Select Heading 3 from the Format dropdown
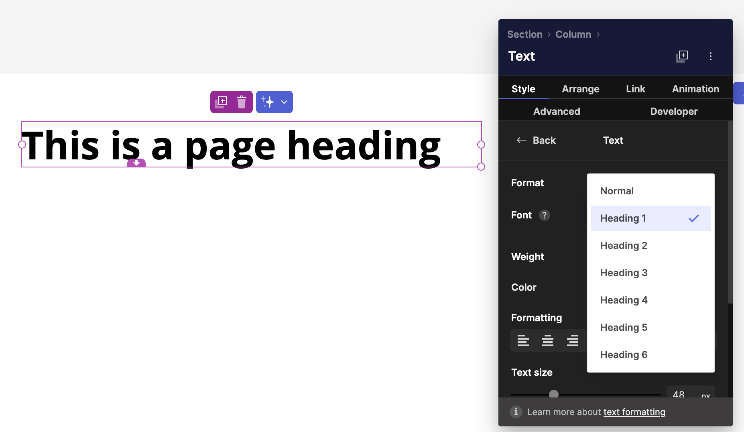The image size is (744, 432). pyautogui.click(x=624, y=273)
